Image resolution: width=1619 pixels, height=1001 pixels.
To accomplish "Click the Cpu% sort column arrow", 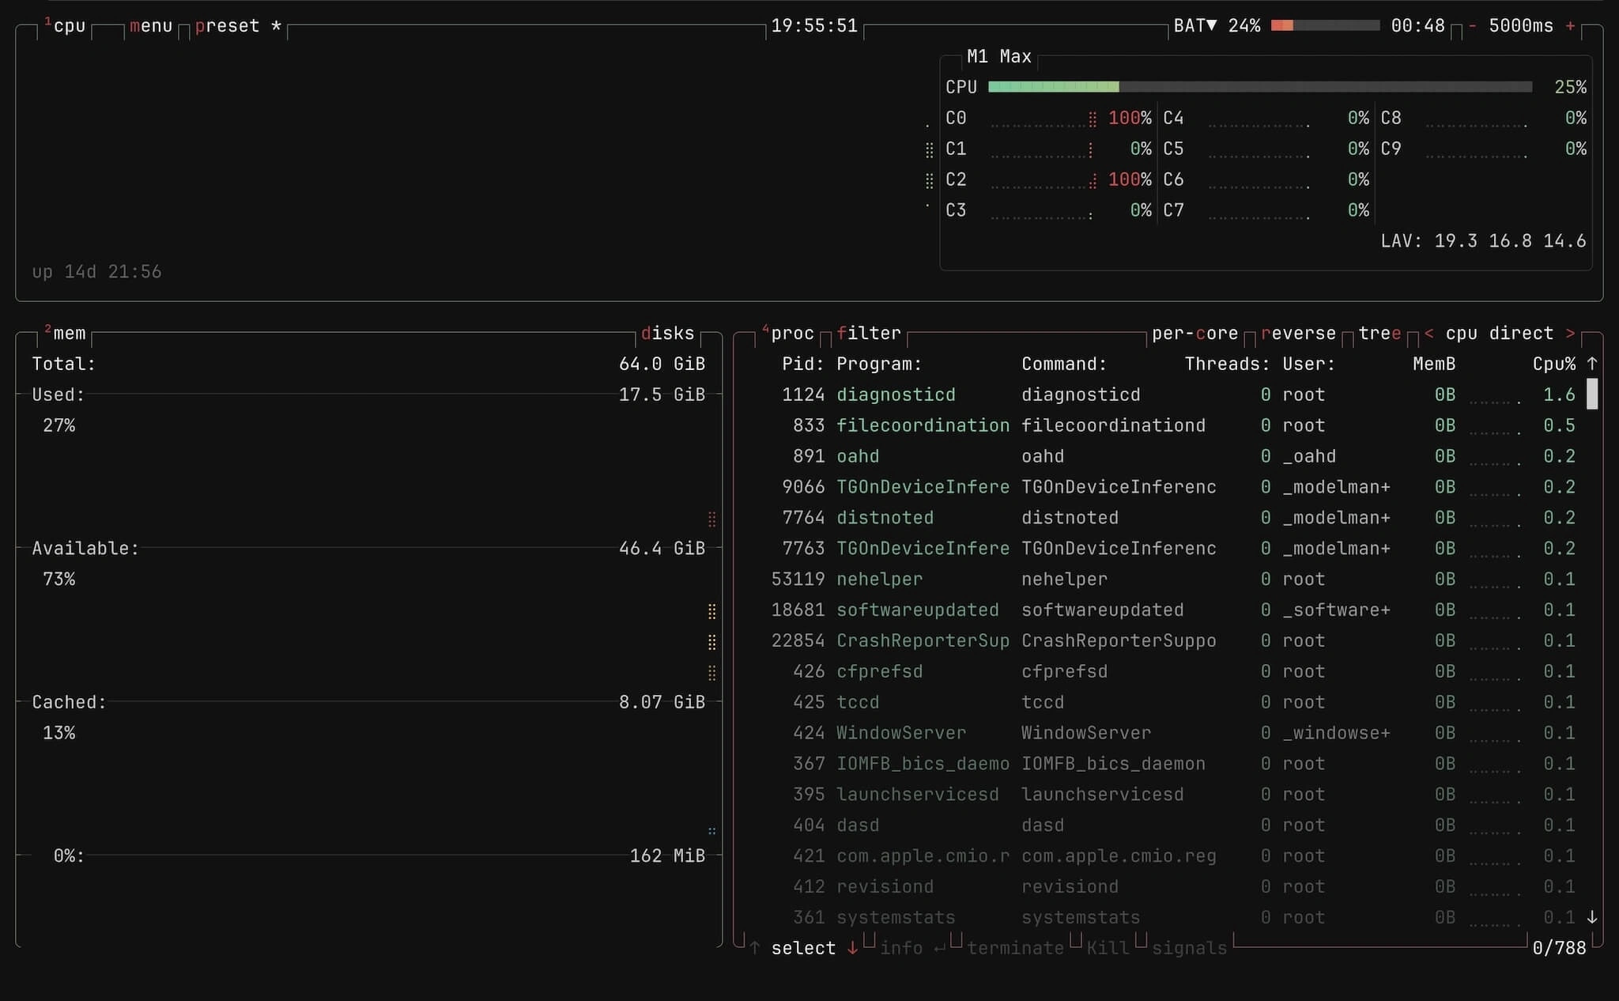I will click(x=1591, y=363).
